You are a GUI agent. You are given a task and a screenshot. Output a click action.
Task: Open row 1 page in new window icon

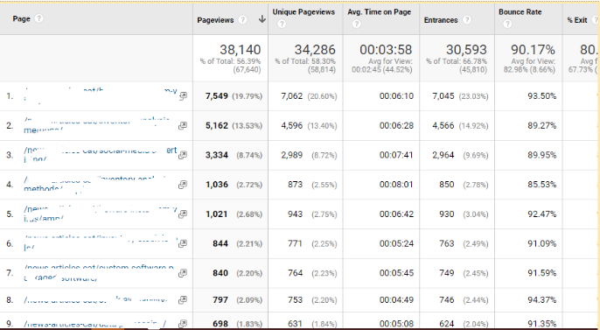pyautogui.click(x=183, y=95)
